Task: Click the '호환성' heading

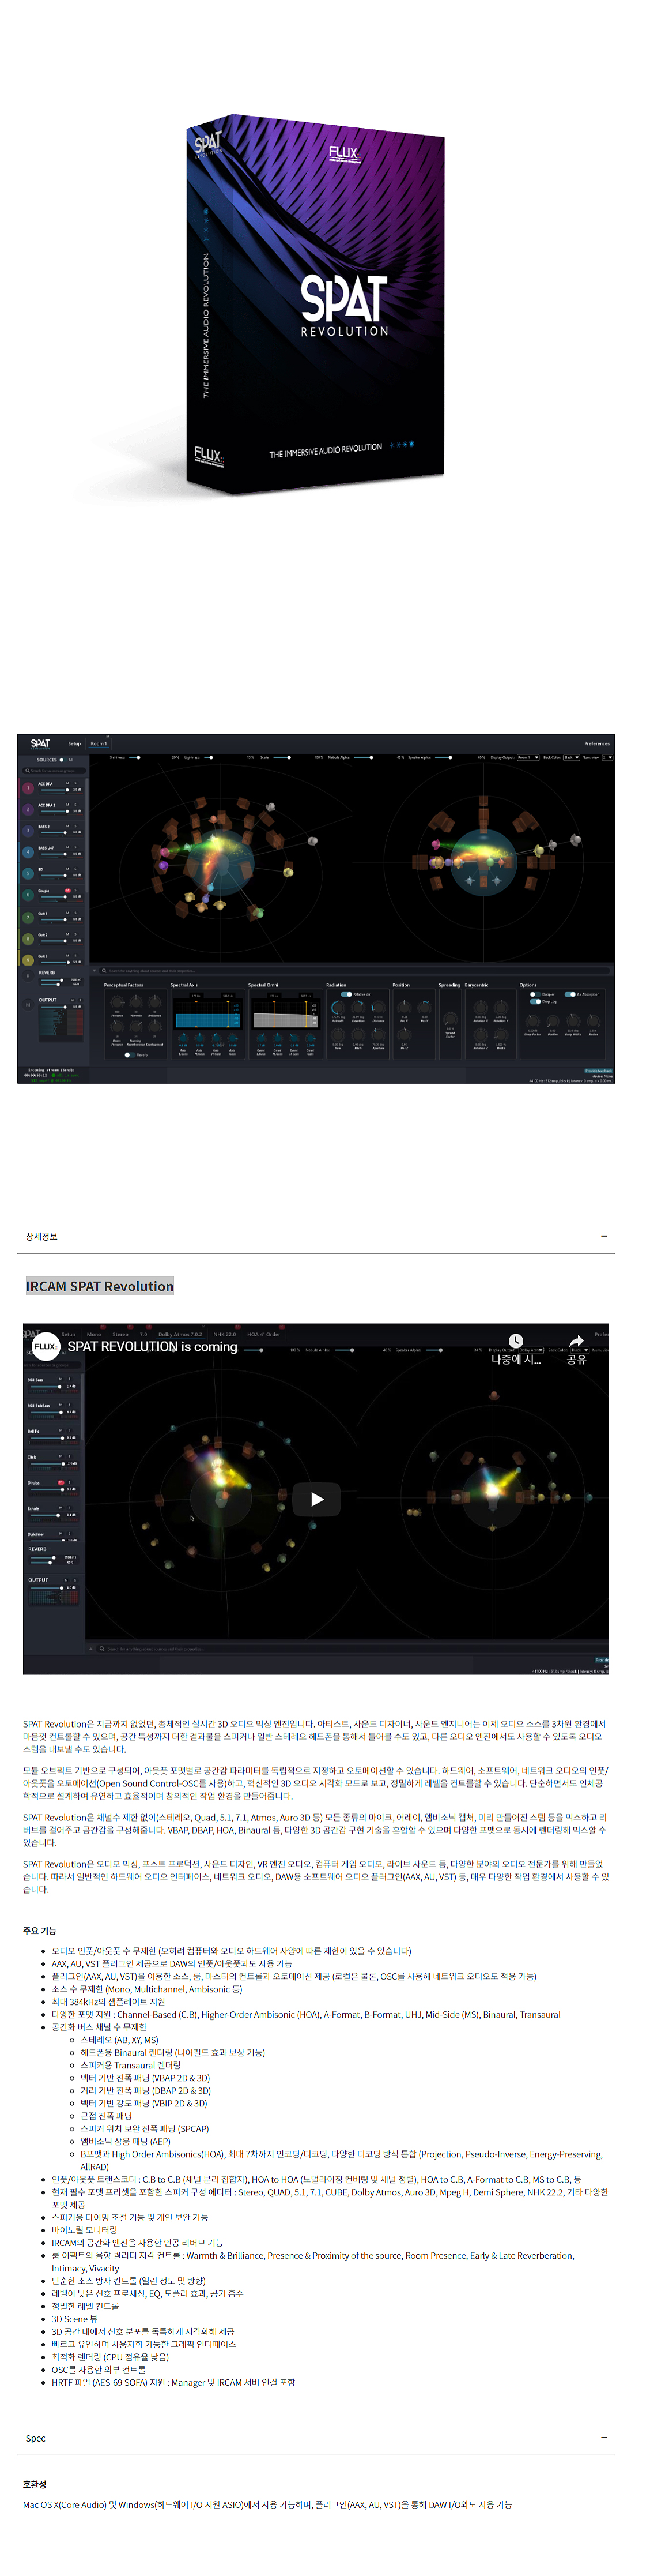Action: (35, 2483)
